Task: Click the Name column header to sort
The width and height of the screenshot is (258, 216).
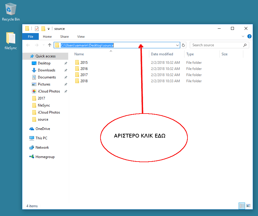Action: tap(79, 54)
